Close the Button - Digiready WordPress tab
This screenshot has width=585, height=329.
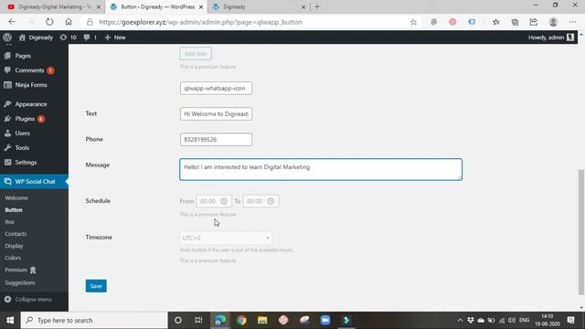(201, 6)
